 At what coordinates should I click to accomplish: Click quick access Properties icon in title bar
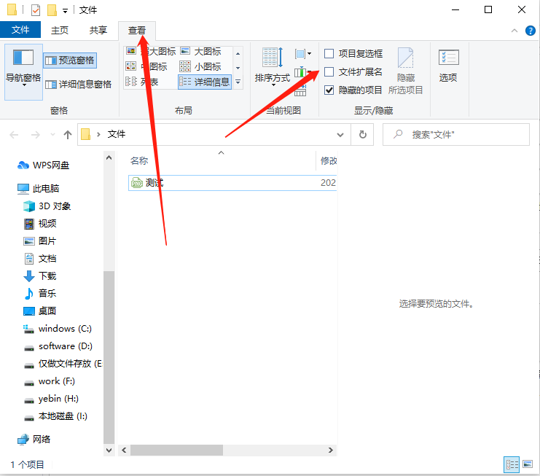tap(36, 10)
